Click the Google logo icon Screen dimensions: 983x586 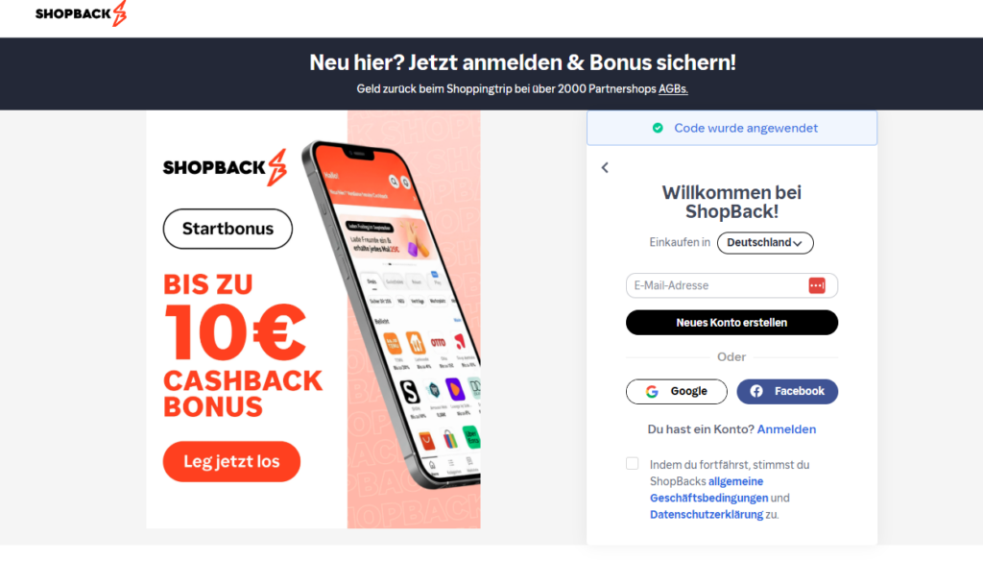click(652, 392)
